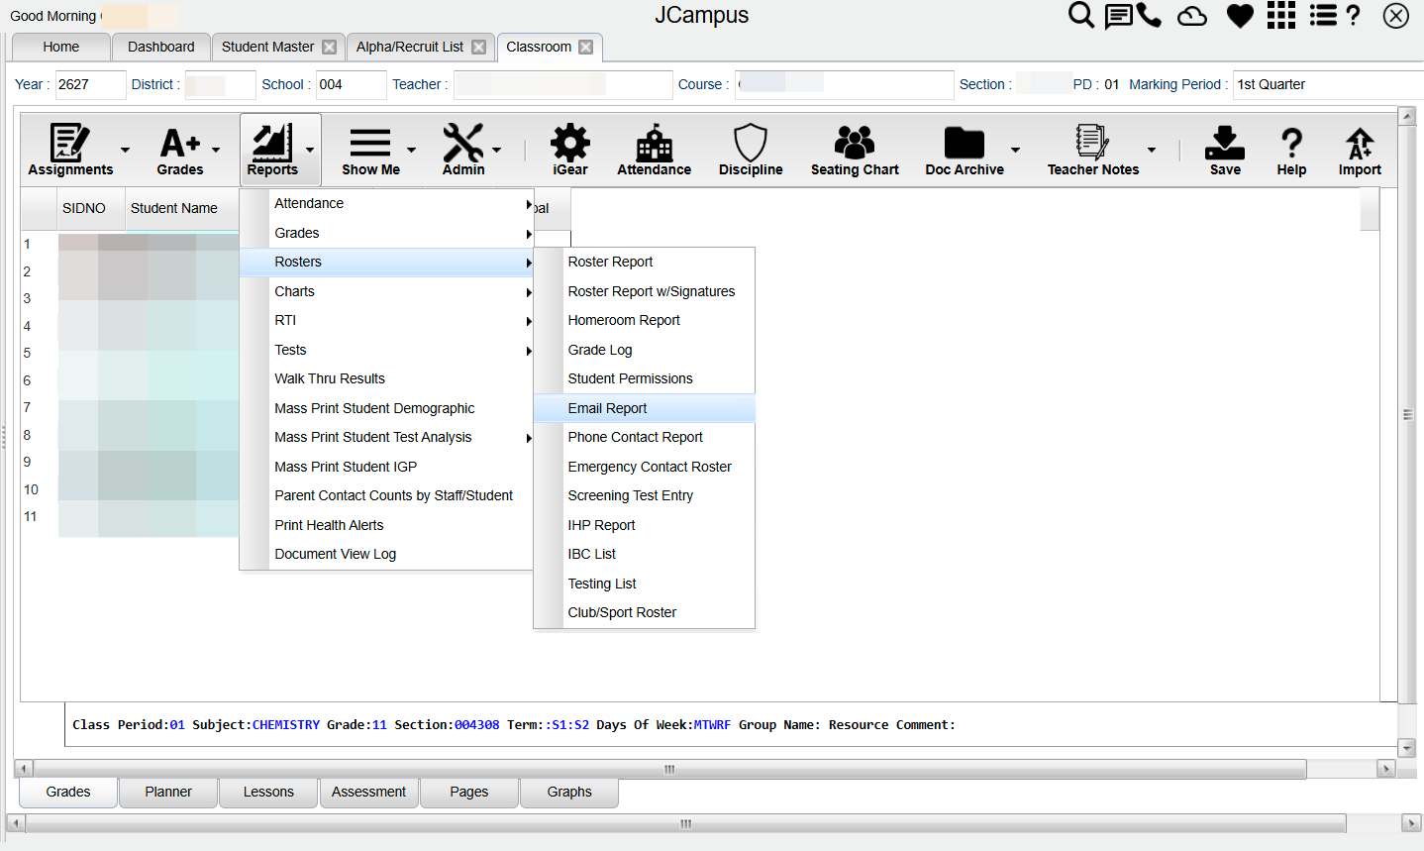
Task: Choose Emergency Contact Roster
Action: point(644,467)
